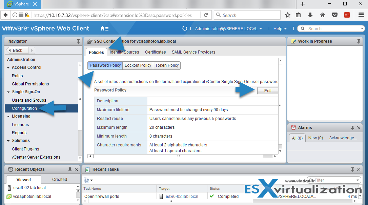The image size is (368, 205).
Task: Open vcsaphoton.lab.local in Recent Objects
Action: [x=32, y=197]
